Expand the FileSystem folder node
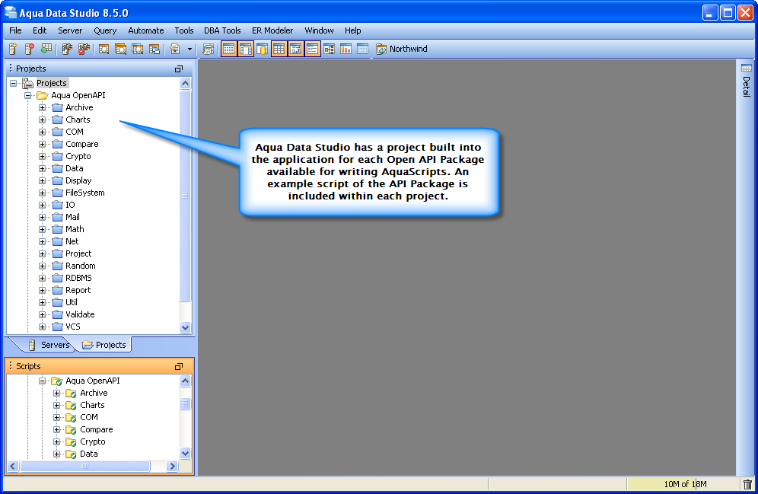Image resolution: width=758 pixels, height=494 pixels. (x=42, y=193)
